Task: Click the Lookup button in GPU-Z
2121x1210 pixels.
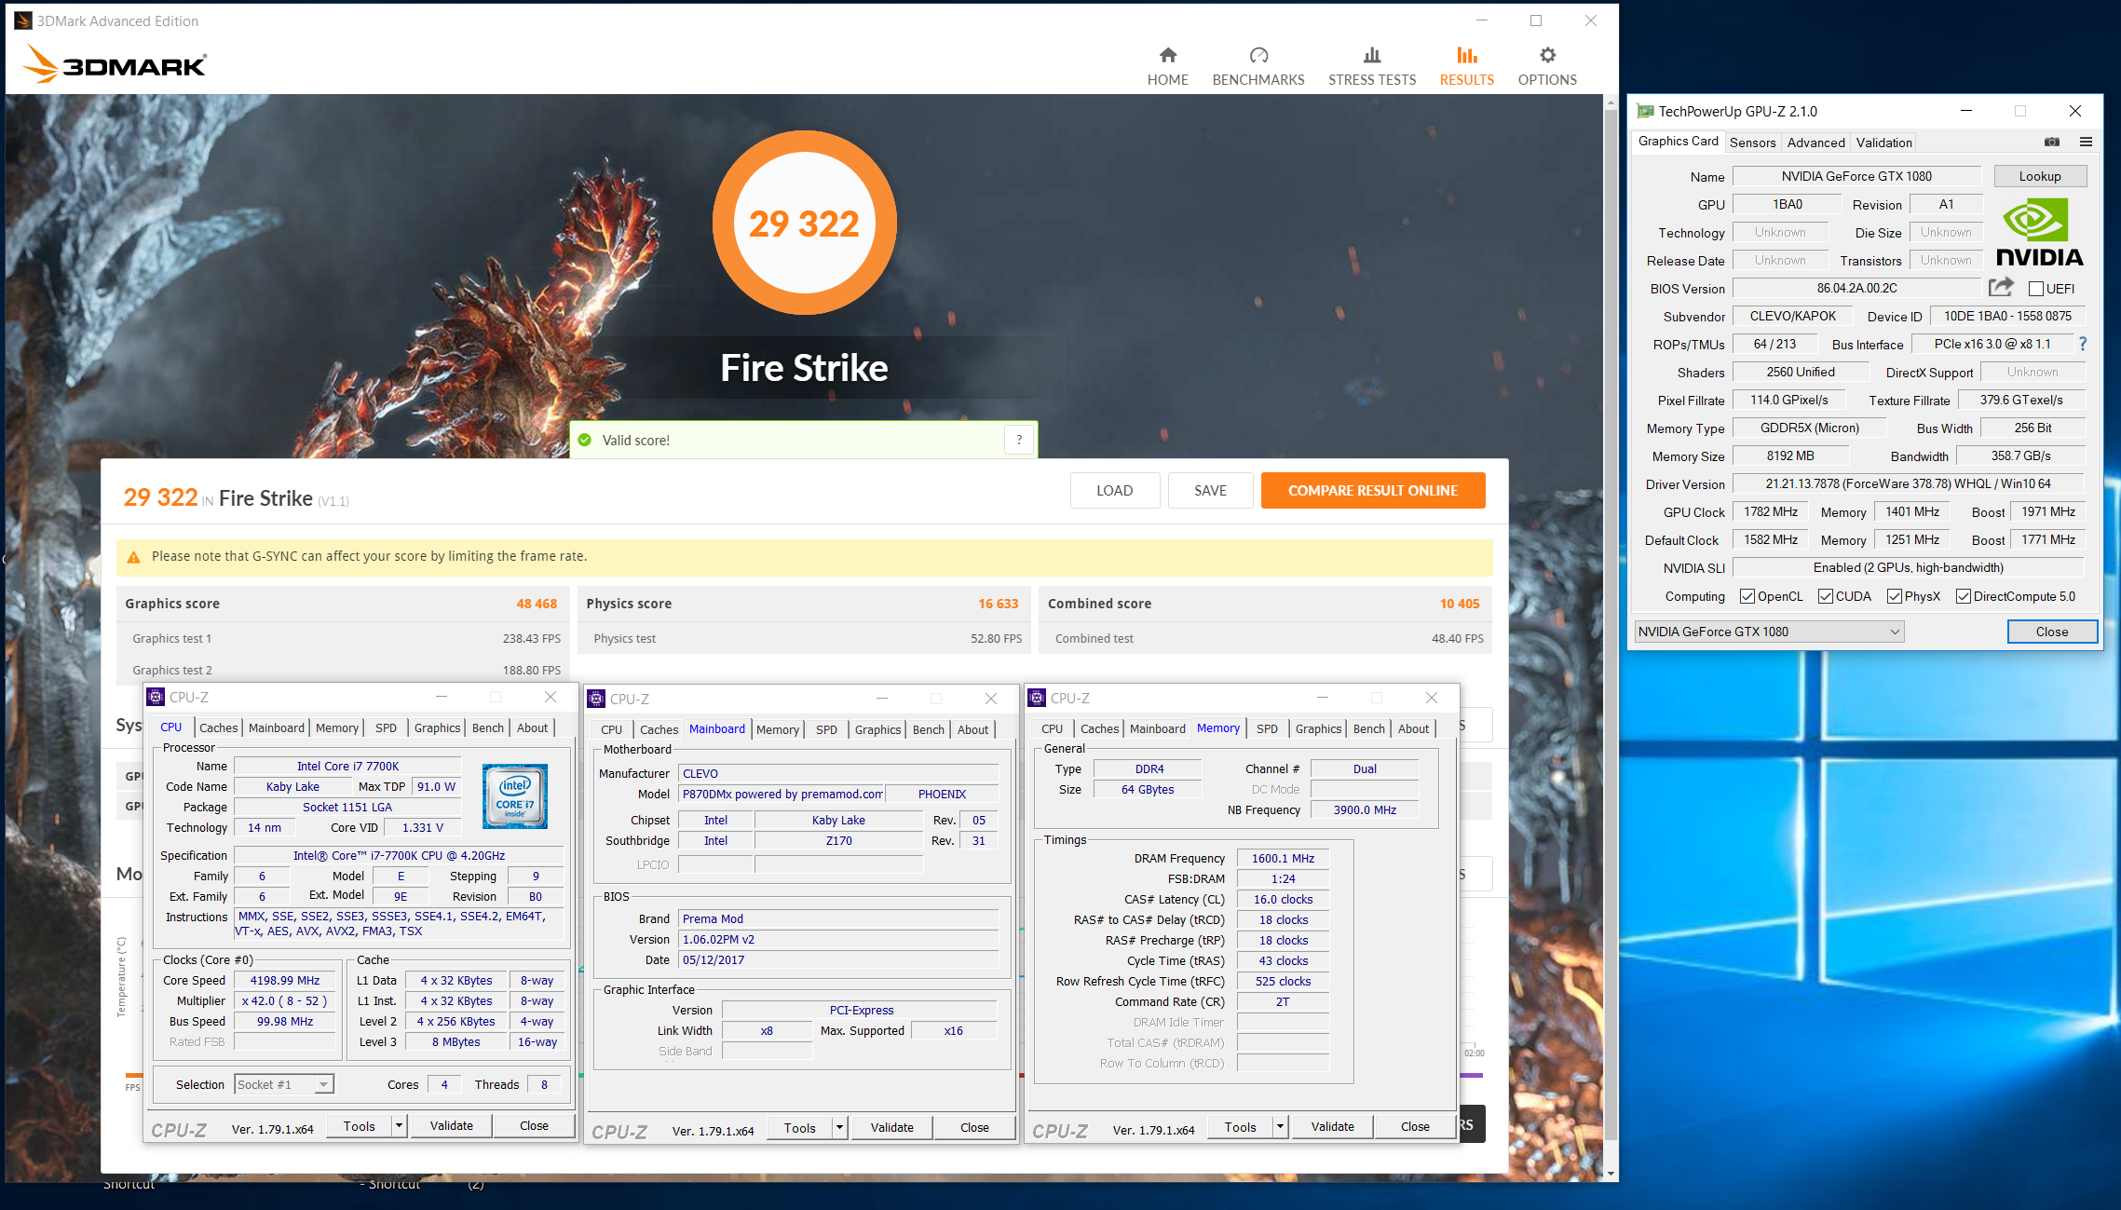Action: 2039,176
